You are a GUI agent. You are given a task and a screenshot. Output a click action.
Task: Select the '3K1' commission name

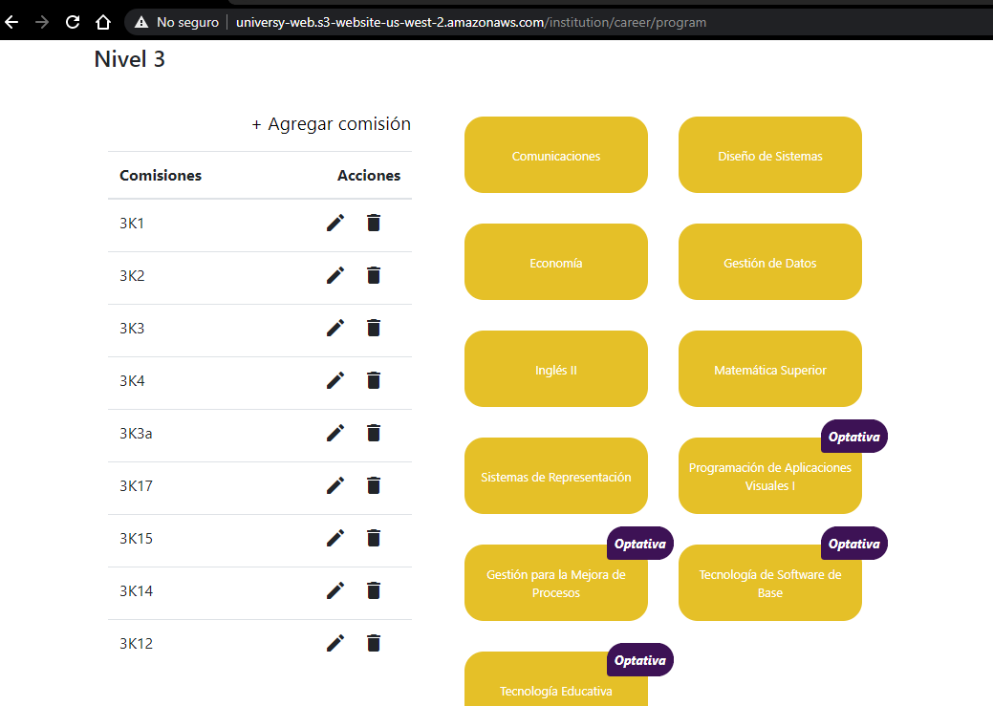(x=132, y=223)
